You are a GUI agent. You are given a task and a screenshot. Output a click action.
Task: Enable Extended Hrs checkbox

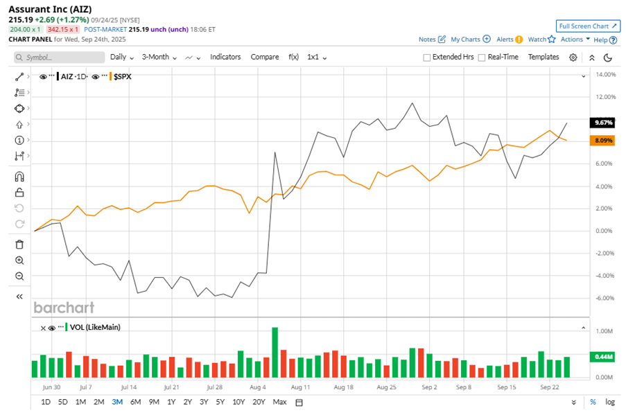click(427, 58)
